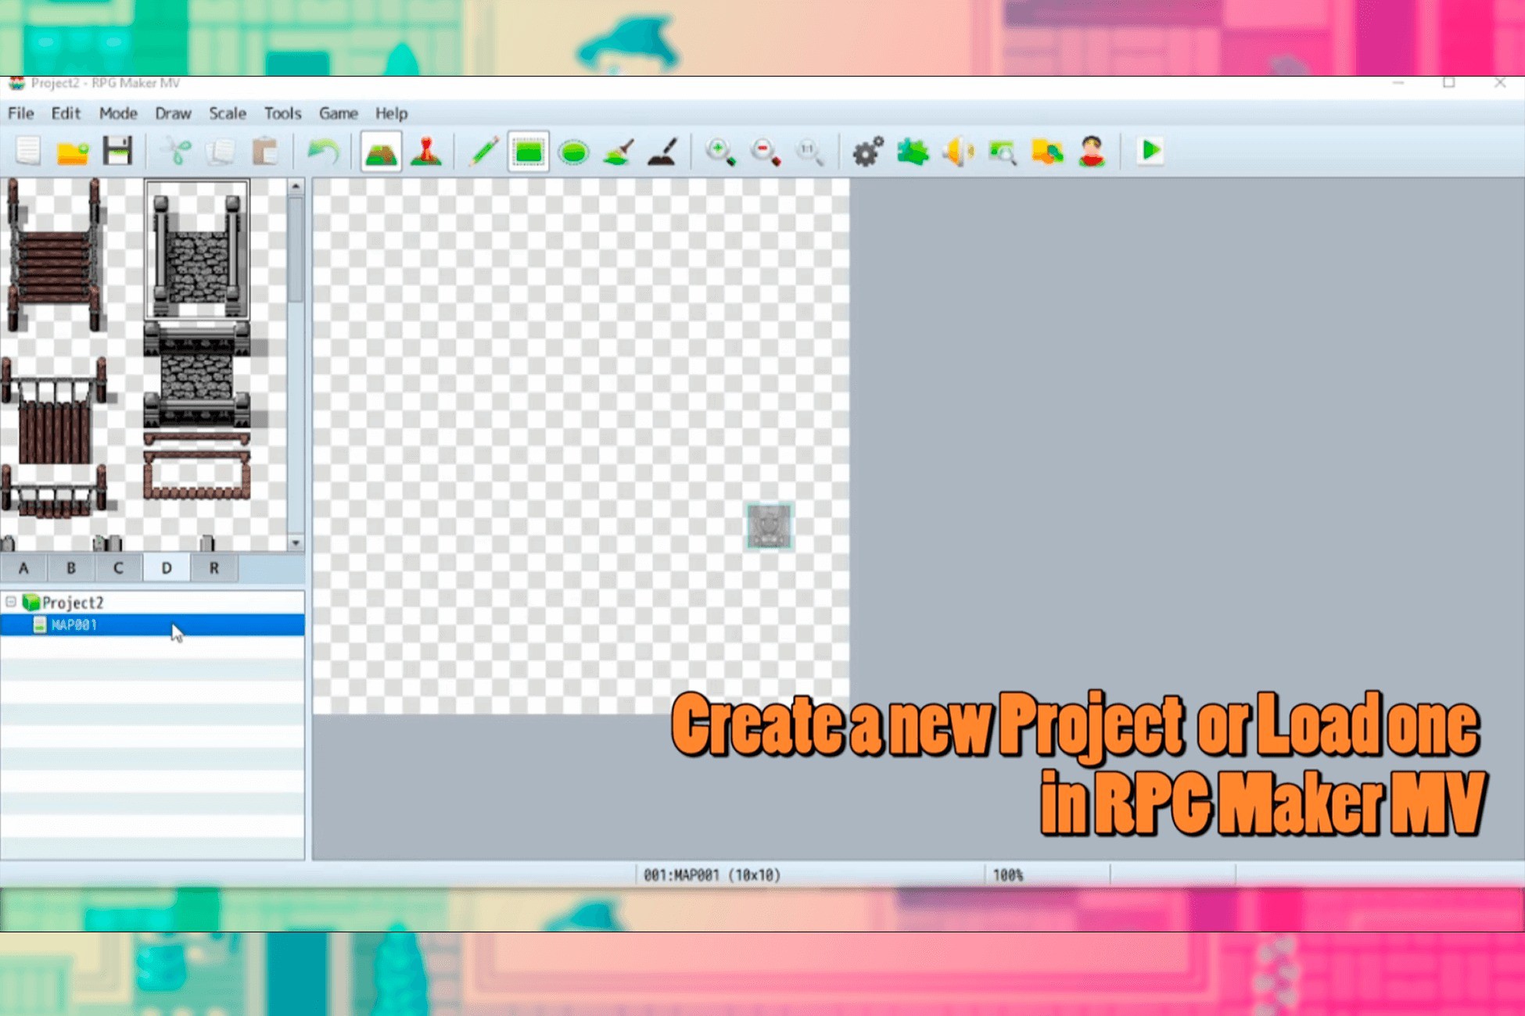Select MAP001 in the map tree
Screen dimensions: 1525x1016
(152, 625)
